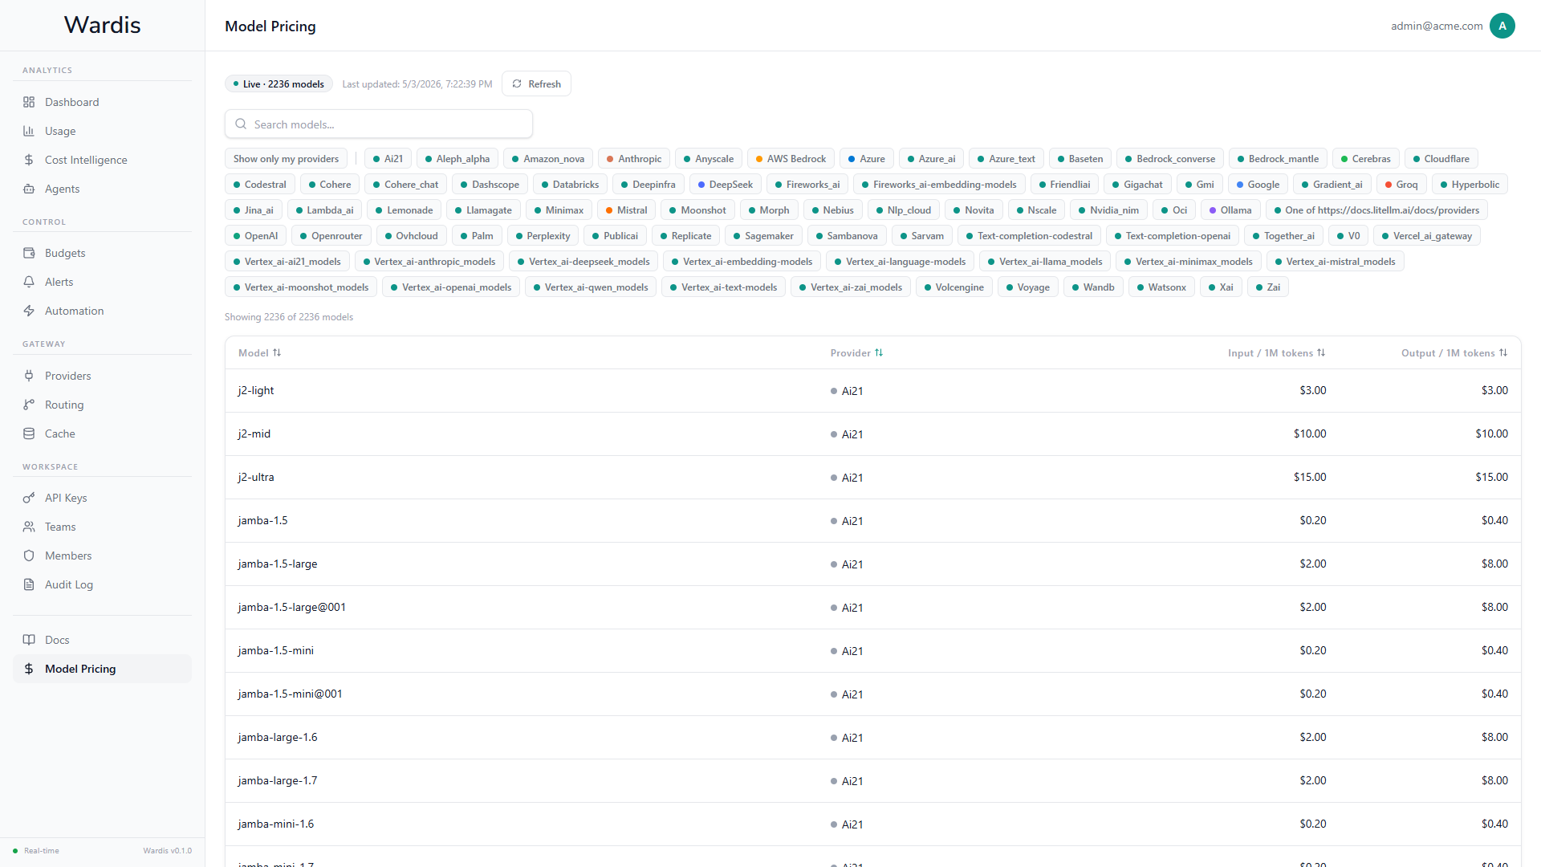Filter by Fireworks_ai-embedding-models chip
Screen dimensions: 1541x867
(x=939, y=185)
